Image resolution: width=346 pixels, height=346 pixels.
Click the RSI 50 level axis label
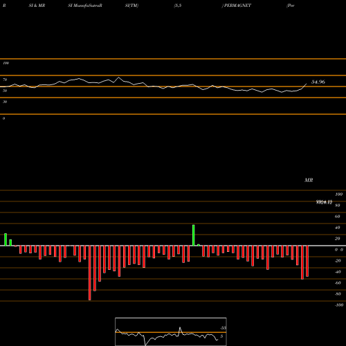tap(5, 91)
